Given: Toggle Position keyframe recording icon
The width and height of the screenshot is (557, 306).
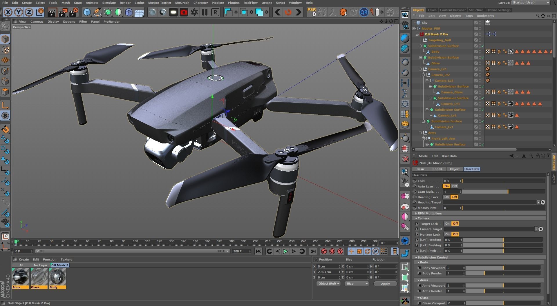Looking at the screenshot, I should (351, 251).
